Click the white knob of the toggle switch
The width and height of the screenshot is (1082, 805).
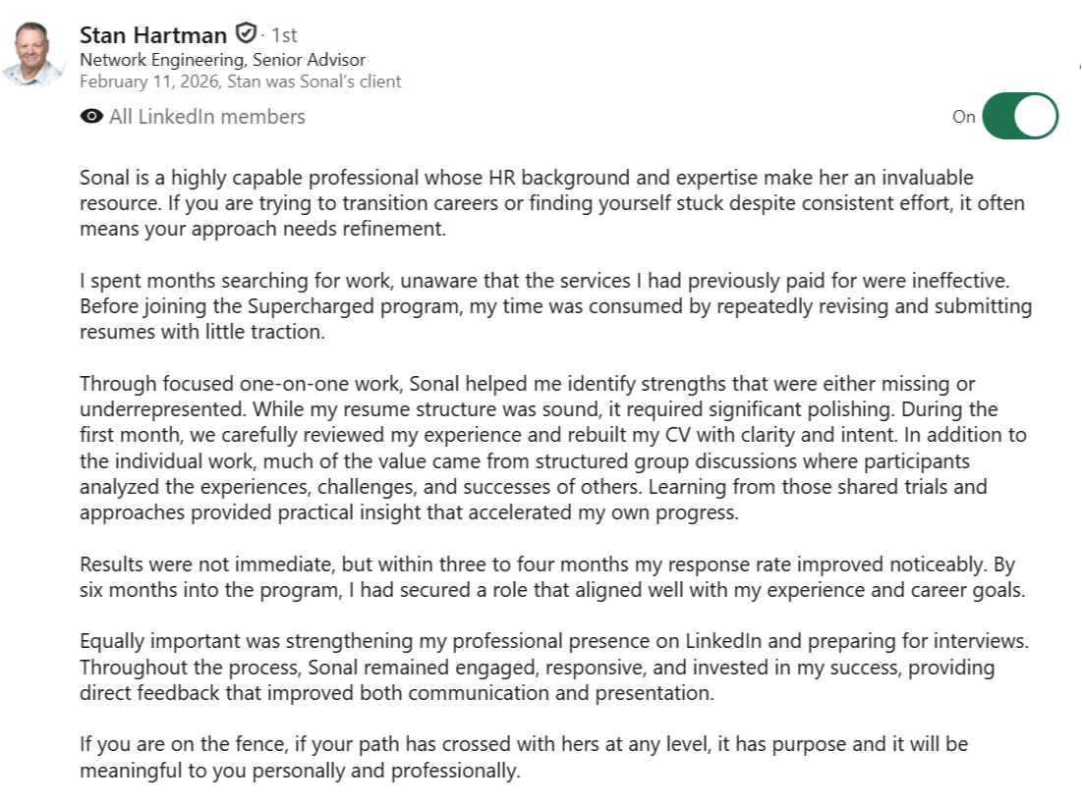click(1035, 116)
